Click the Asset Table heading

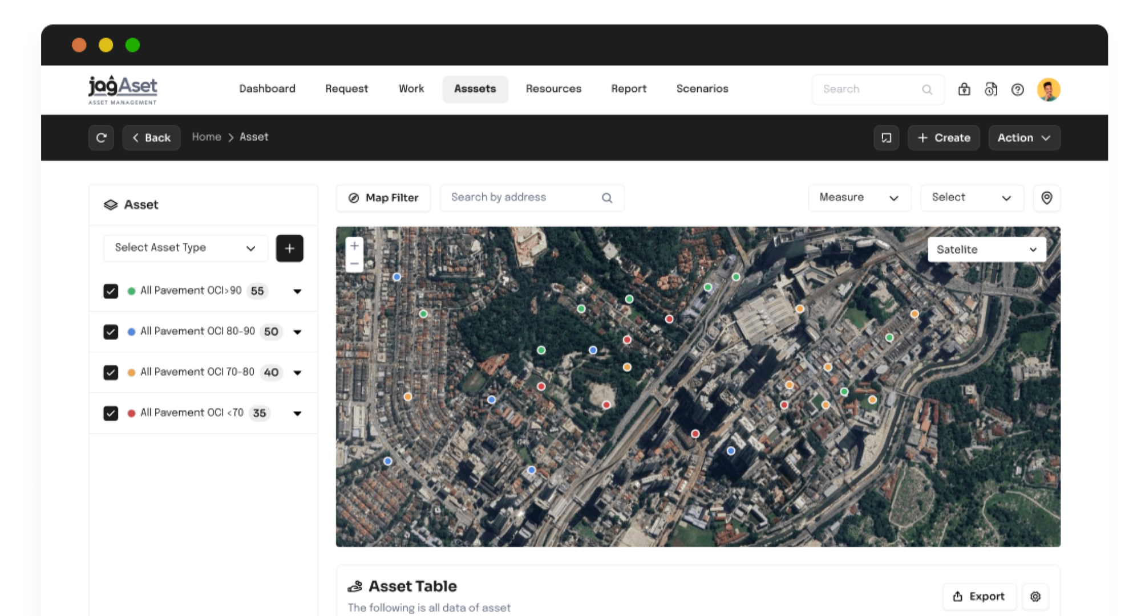[x=412, y=586]
